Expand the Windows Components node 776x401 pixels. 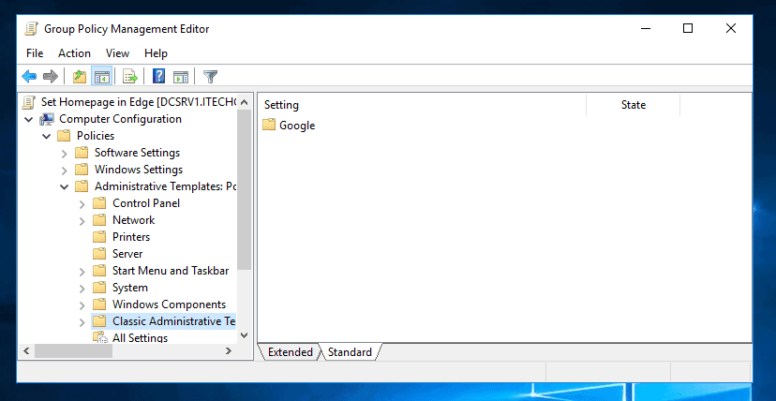point(82,305)
